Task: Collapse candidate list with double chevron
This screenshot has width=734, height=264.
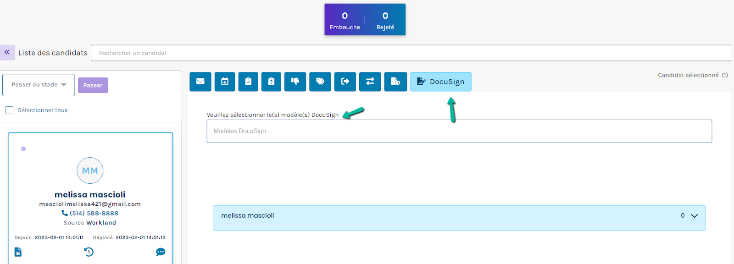Action: tap(7, 53)
